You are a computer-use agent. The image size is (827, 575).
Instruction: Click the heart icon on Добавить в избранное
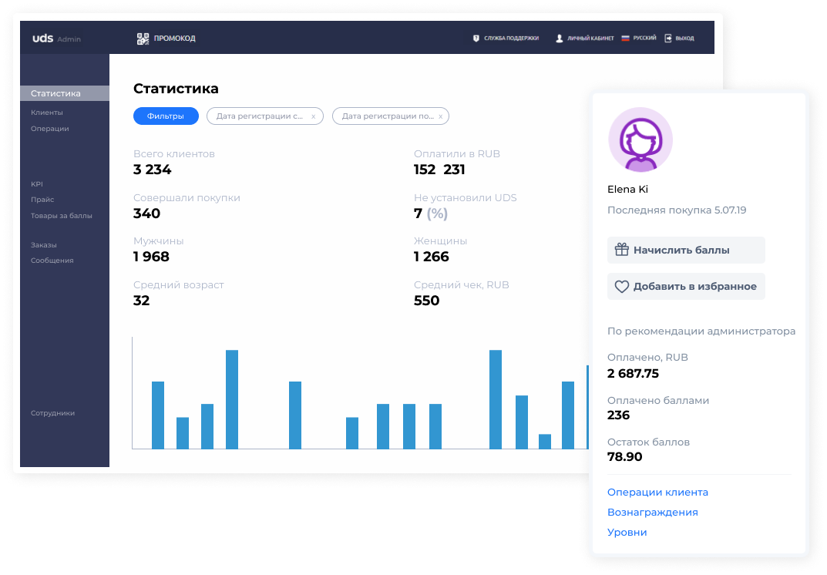tap(622, 287)
